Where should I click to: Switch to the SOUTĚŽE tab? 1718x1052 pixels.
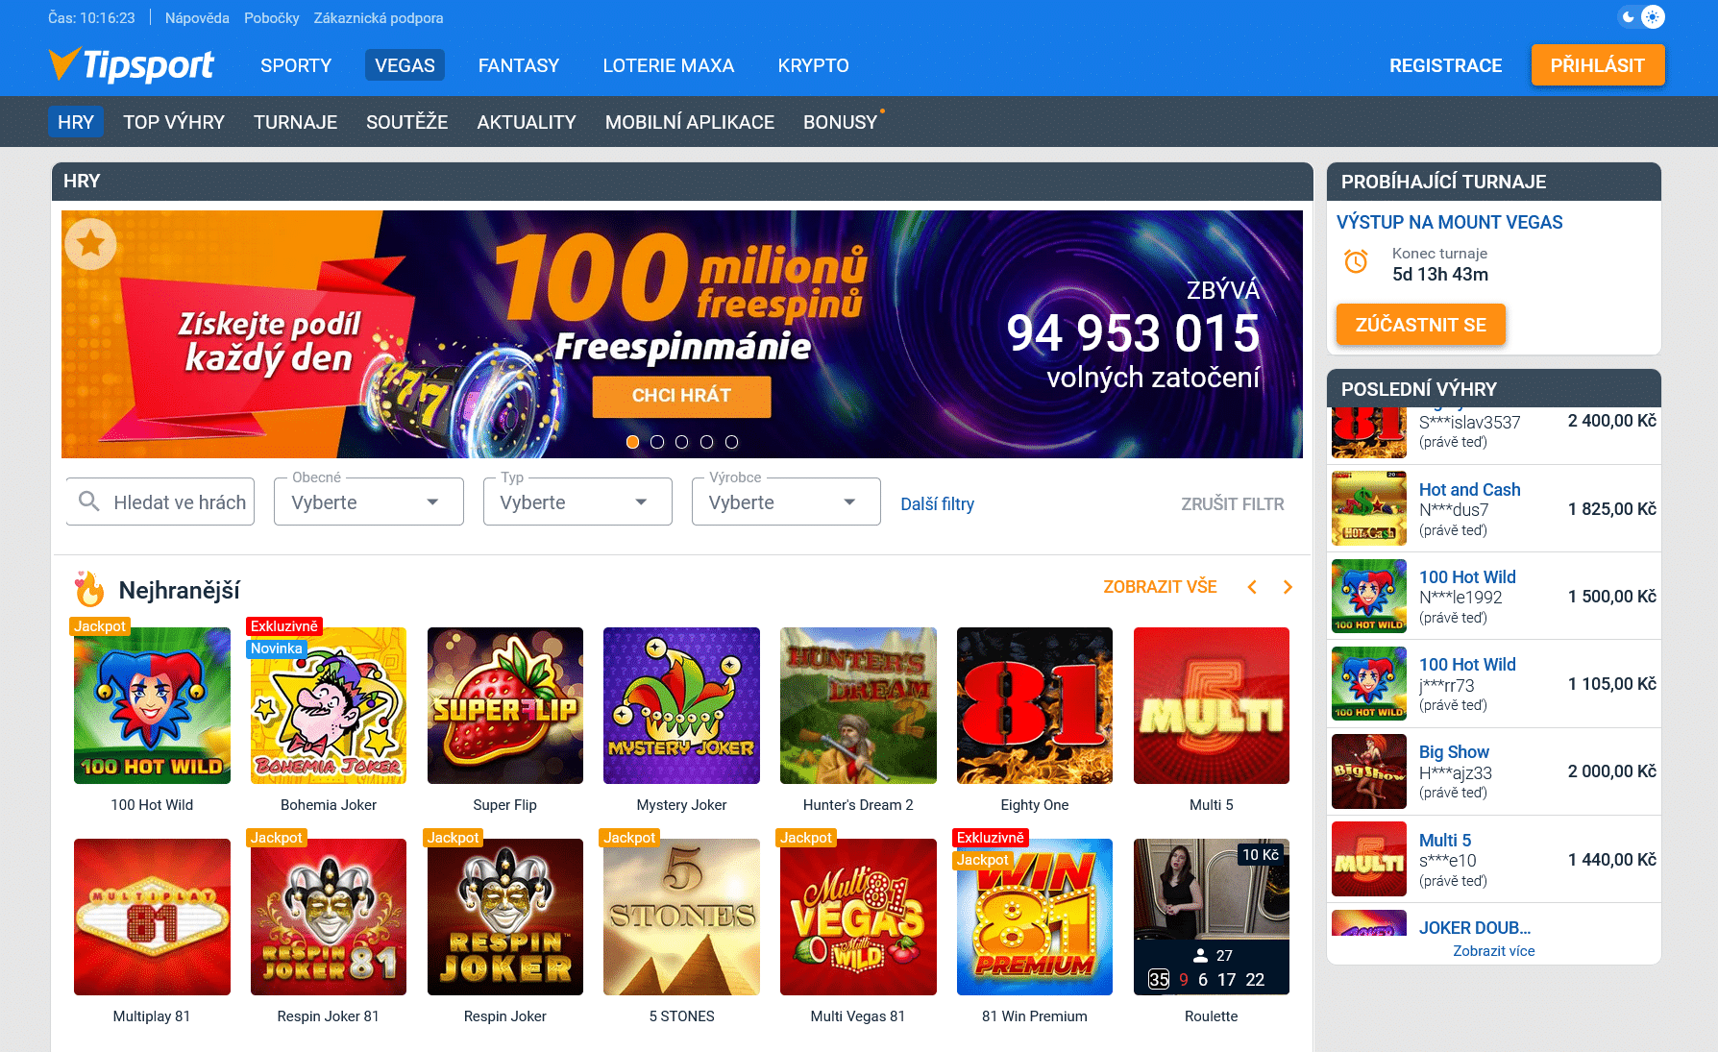tap(407, 122)
